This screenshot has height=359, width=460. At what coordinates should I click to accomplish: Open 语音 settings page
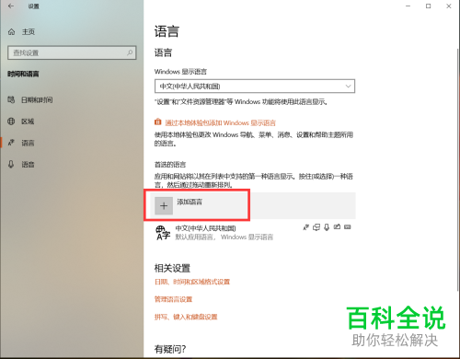[28, 165]
